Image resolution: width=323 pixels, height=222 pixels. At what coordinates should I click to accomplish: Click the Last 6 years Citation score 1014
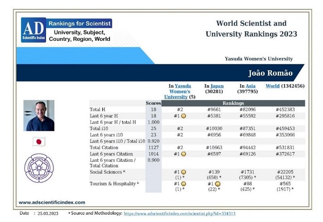[x=153, y=154]
